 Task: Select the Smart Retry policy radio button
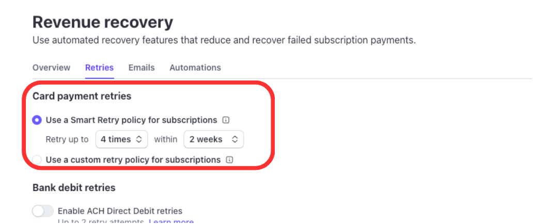[x=37, y=120]
